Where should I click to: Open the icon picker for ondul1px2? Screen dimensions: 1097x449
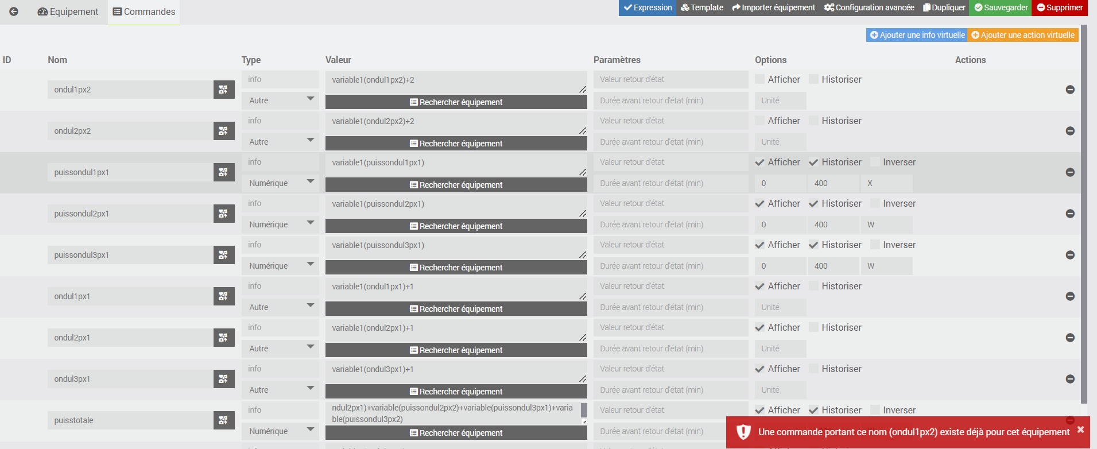coord(224,90)
